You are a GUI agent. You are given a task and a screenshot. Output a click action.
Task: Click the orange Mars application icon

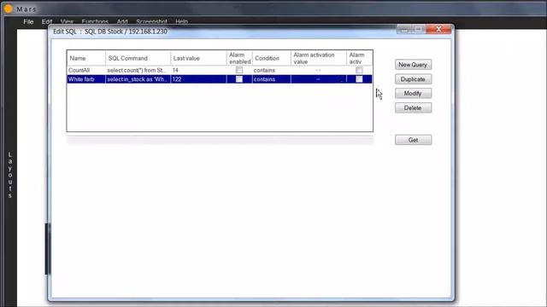[8, 9]
